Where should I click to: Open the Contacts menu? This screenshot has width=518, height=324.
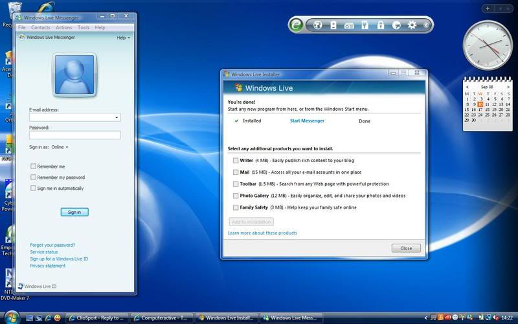pyautogui.click(x=40, y=28)
